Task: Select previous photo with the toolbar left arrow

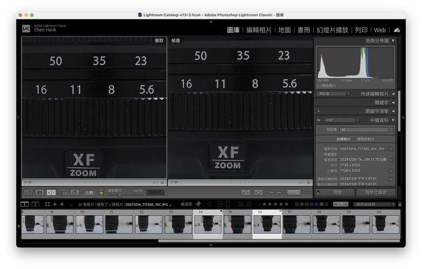Action: coord(271,192)
